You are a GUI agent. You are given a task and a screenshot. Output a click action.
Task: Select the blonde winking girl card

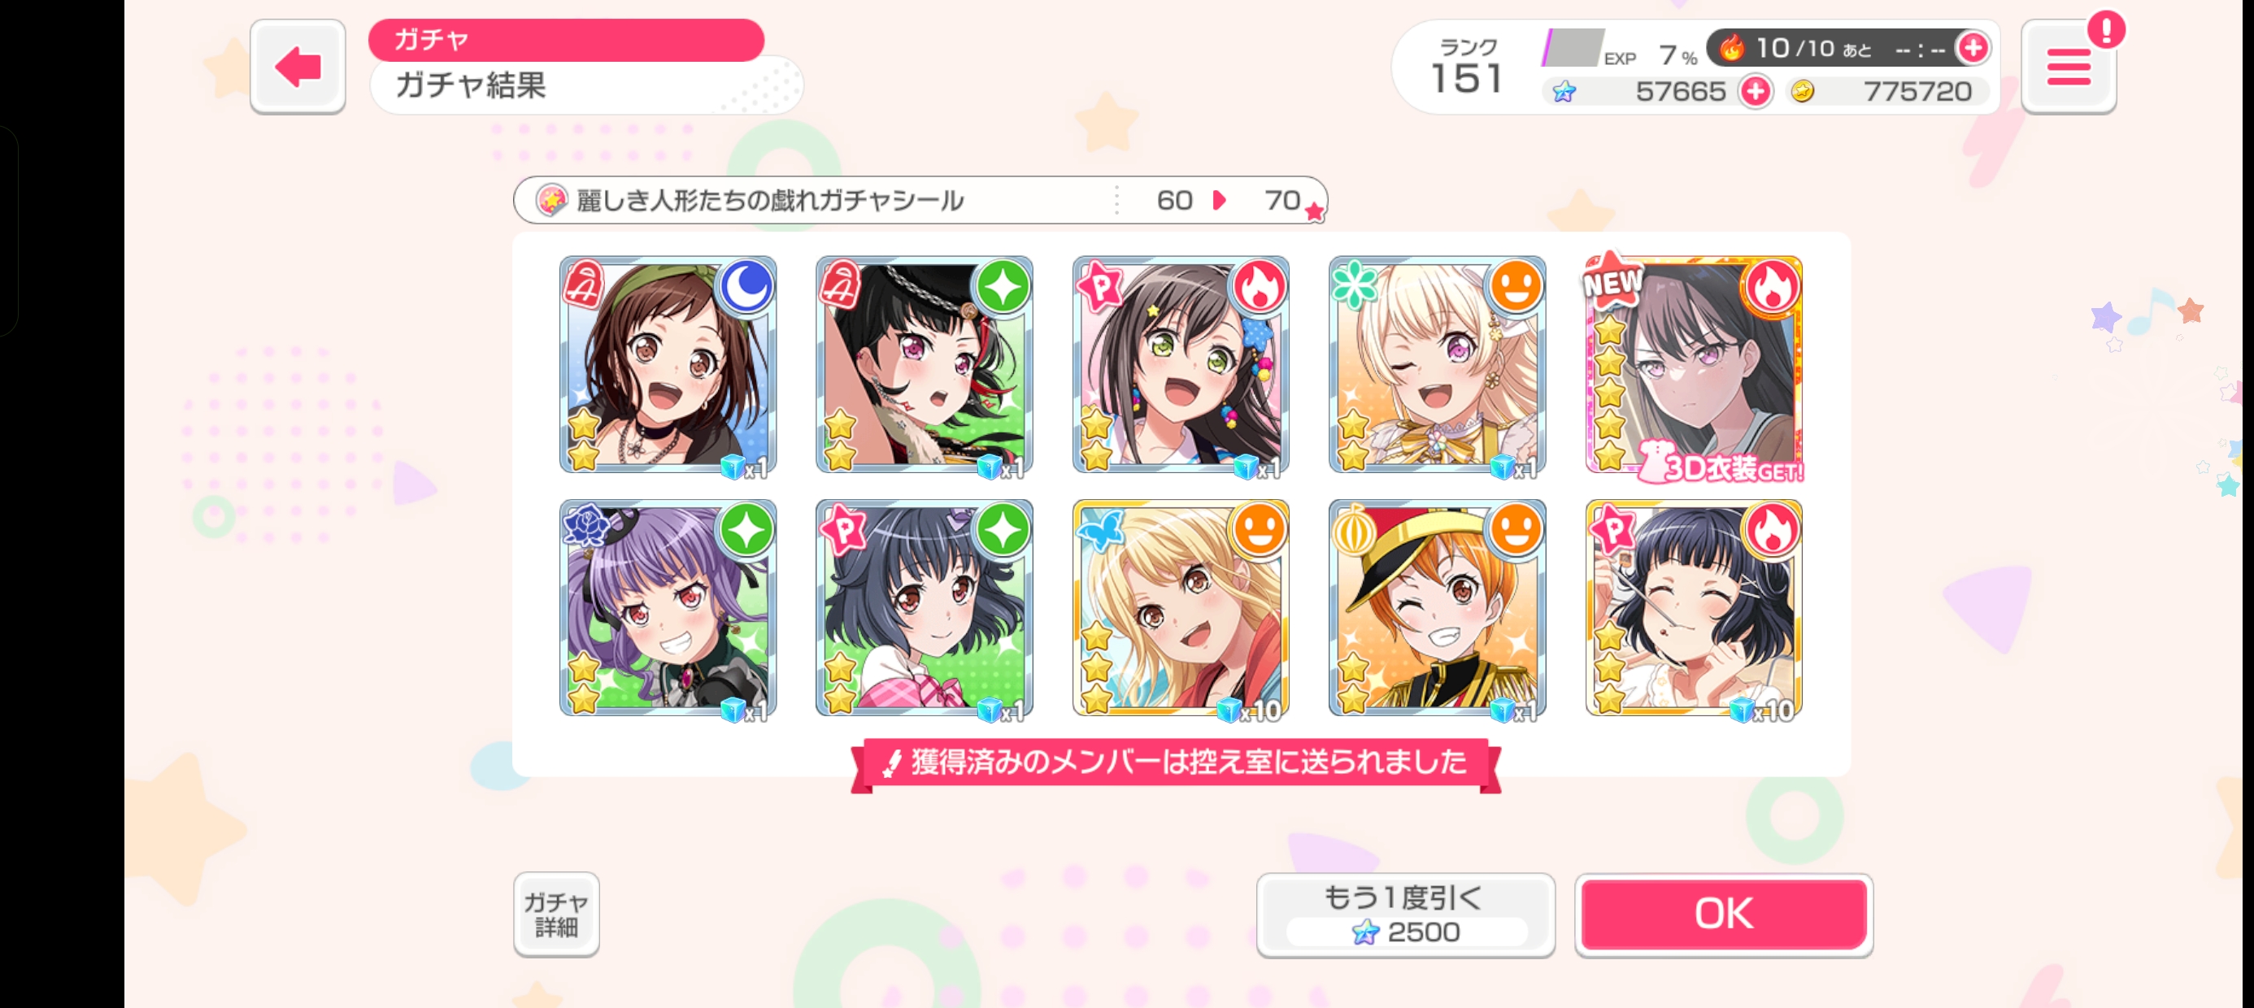1437,367
